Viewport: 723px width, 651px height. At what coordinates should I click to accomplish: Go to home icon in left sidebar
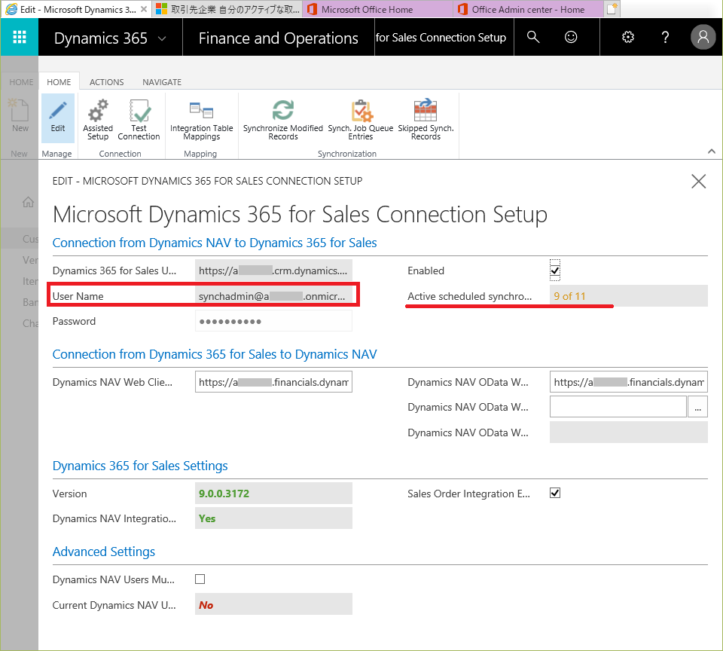click(28, 202)
